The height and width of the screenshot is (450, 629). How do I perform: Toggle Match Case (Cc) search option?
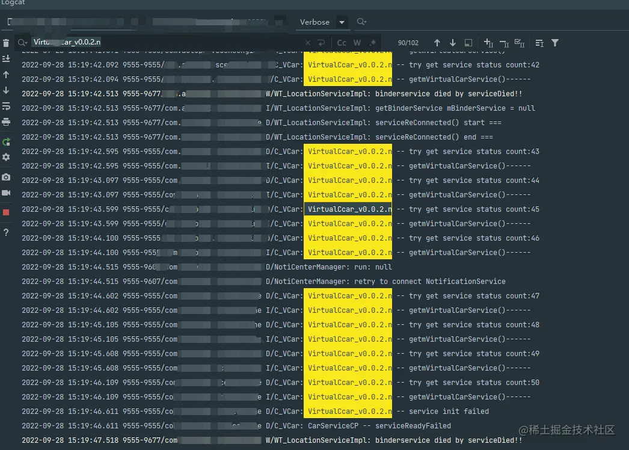(x=342, y=43)
